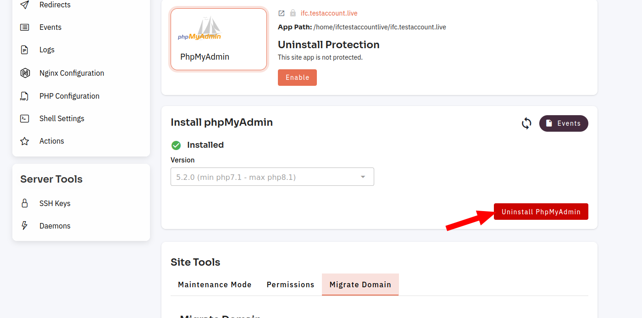This screenshot has height=318, width=642.
Task: Select the PhpMyAdmin app card
Action: click(x=219, y=39)
